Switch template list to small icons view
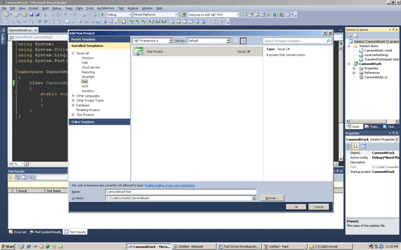This screenshot has width=401, height=250. click(x=236, y=41)
